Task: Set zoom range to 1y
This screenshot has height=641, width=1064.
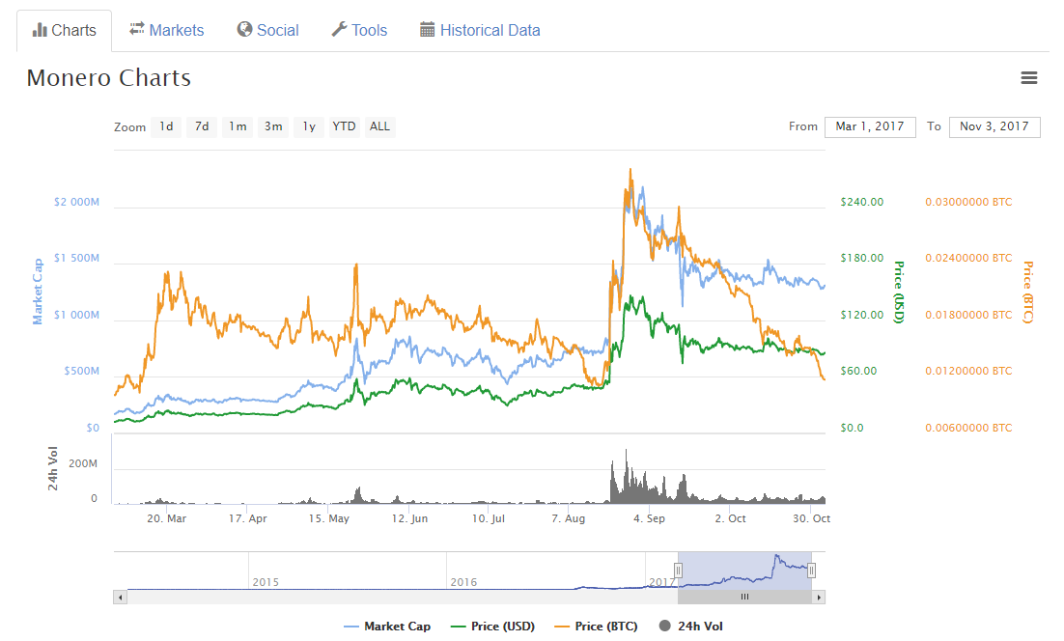Action: [309, 126]
